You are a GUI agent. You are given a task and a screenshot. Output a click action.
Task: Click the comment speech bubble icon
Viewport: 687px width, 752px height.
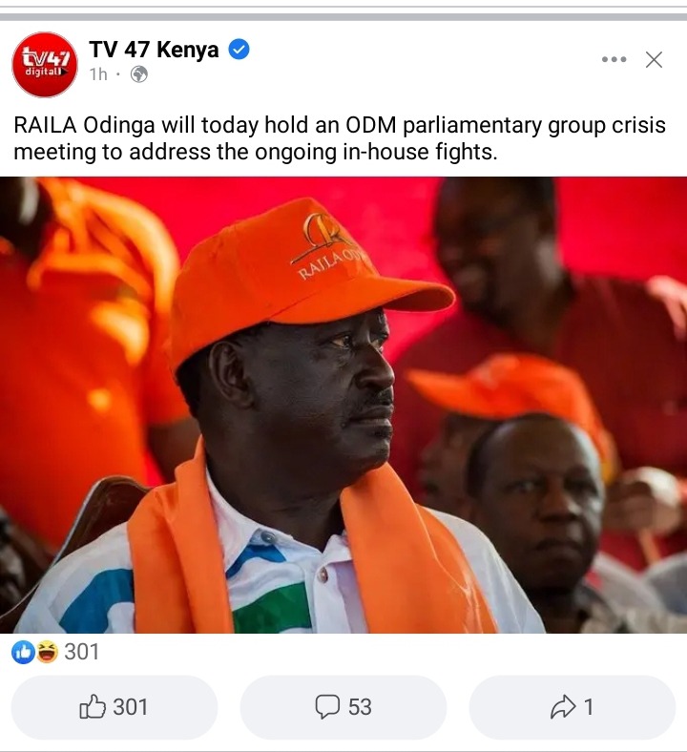[327, 707]
